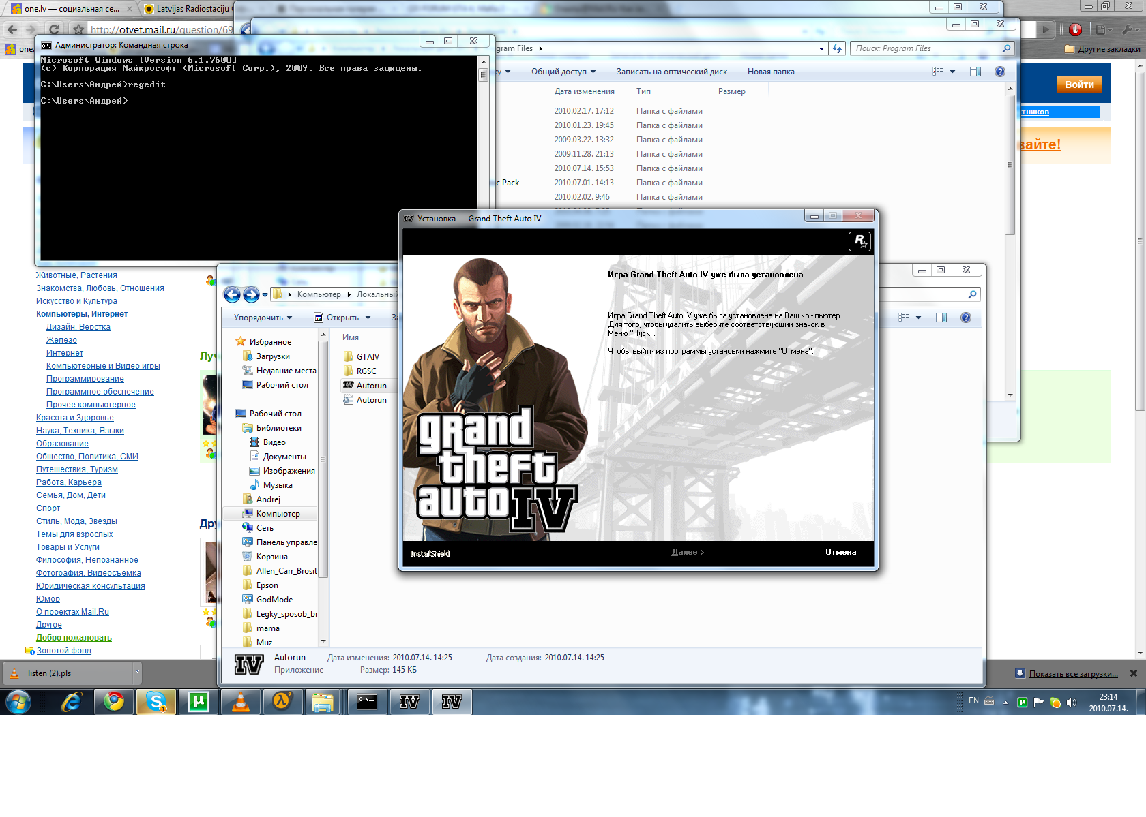Switch to the one.lv Chrome tab
Viewport: 1146px width, 817px height.
[71, 9]
